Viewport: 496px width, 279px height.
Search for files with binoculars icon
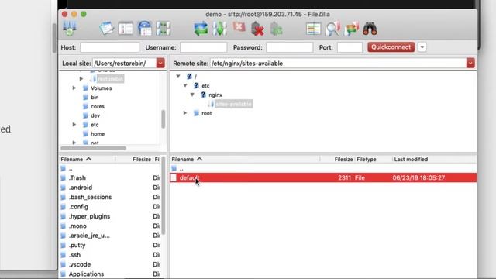coord(370,29)
